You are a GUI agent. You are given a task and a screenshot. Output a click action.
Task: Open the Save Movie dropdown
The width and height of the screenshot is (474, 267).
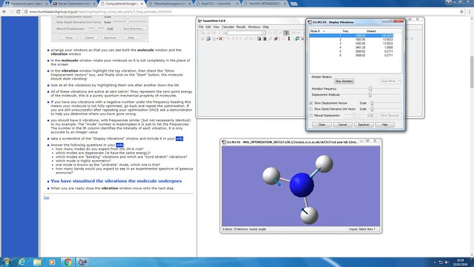coord(390,81)
